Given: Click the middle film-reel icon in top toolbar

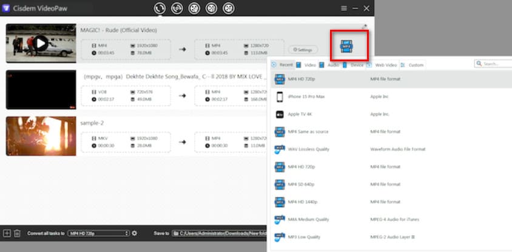Looking at the screenshot, I should pyautogui.click(x=194, y=9).
